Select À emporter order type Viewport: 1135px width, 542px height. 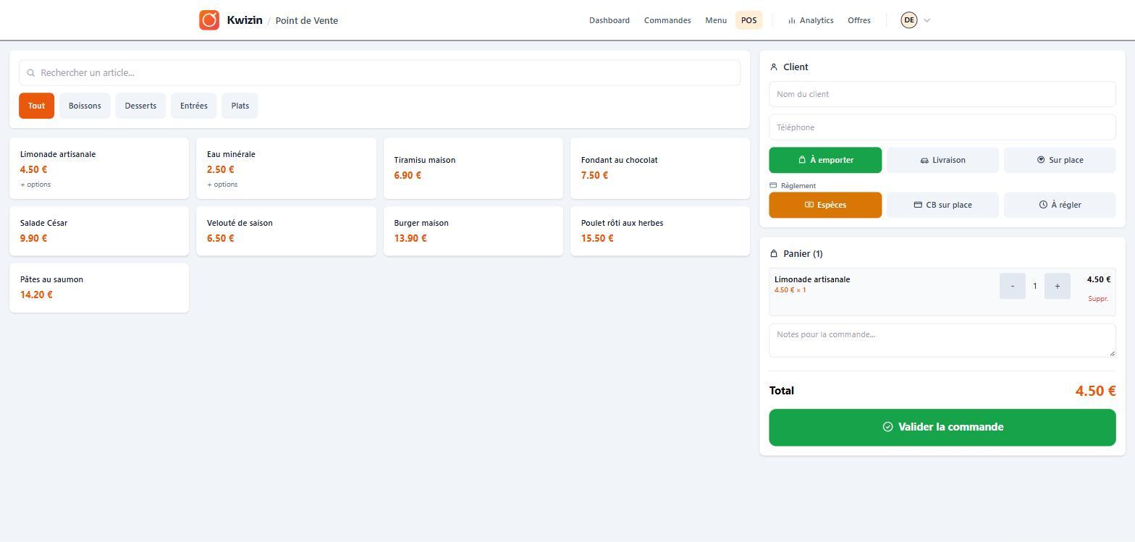click(x=825, y=160)
